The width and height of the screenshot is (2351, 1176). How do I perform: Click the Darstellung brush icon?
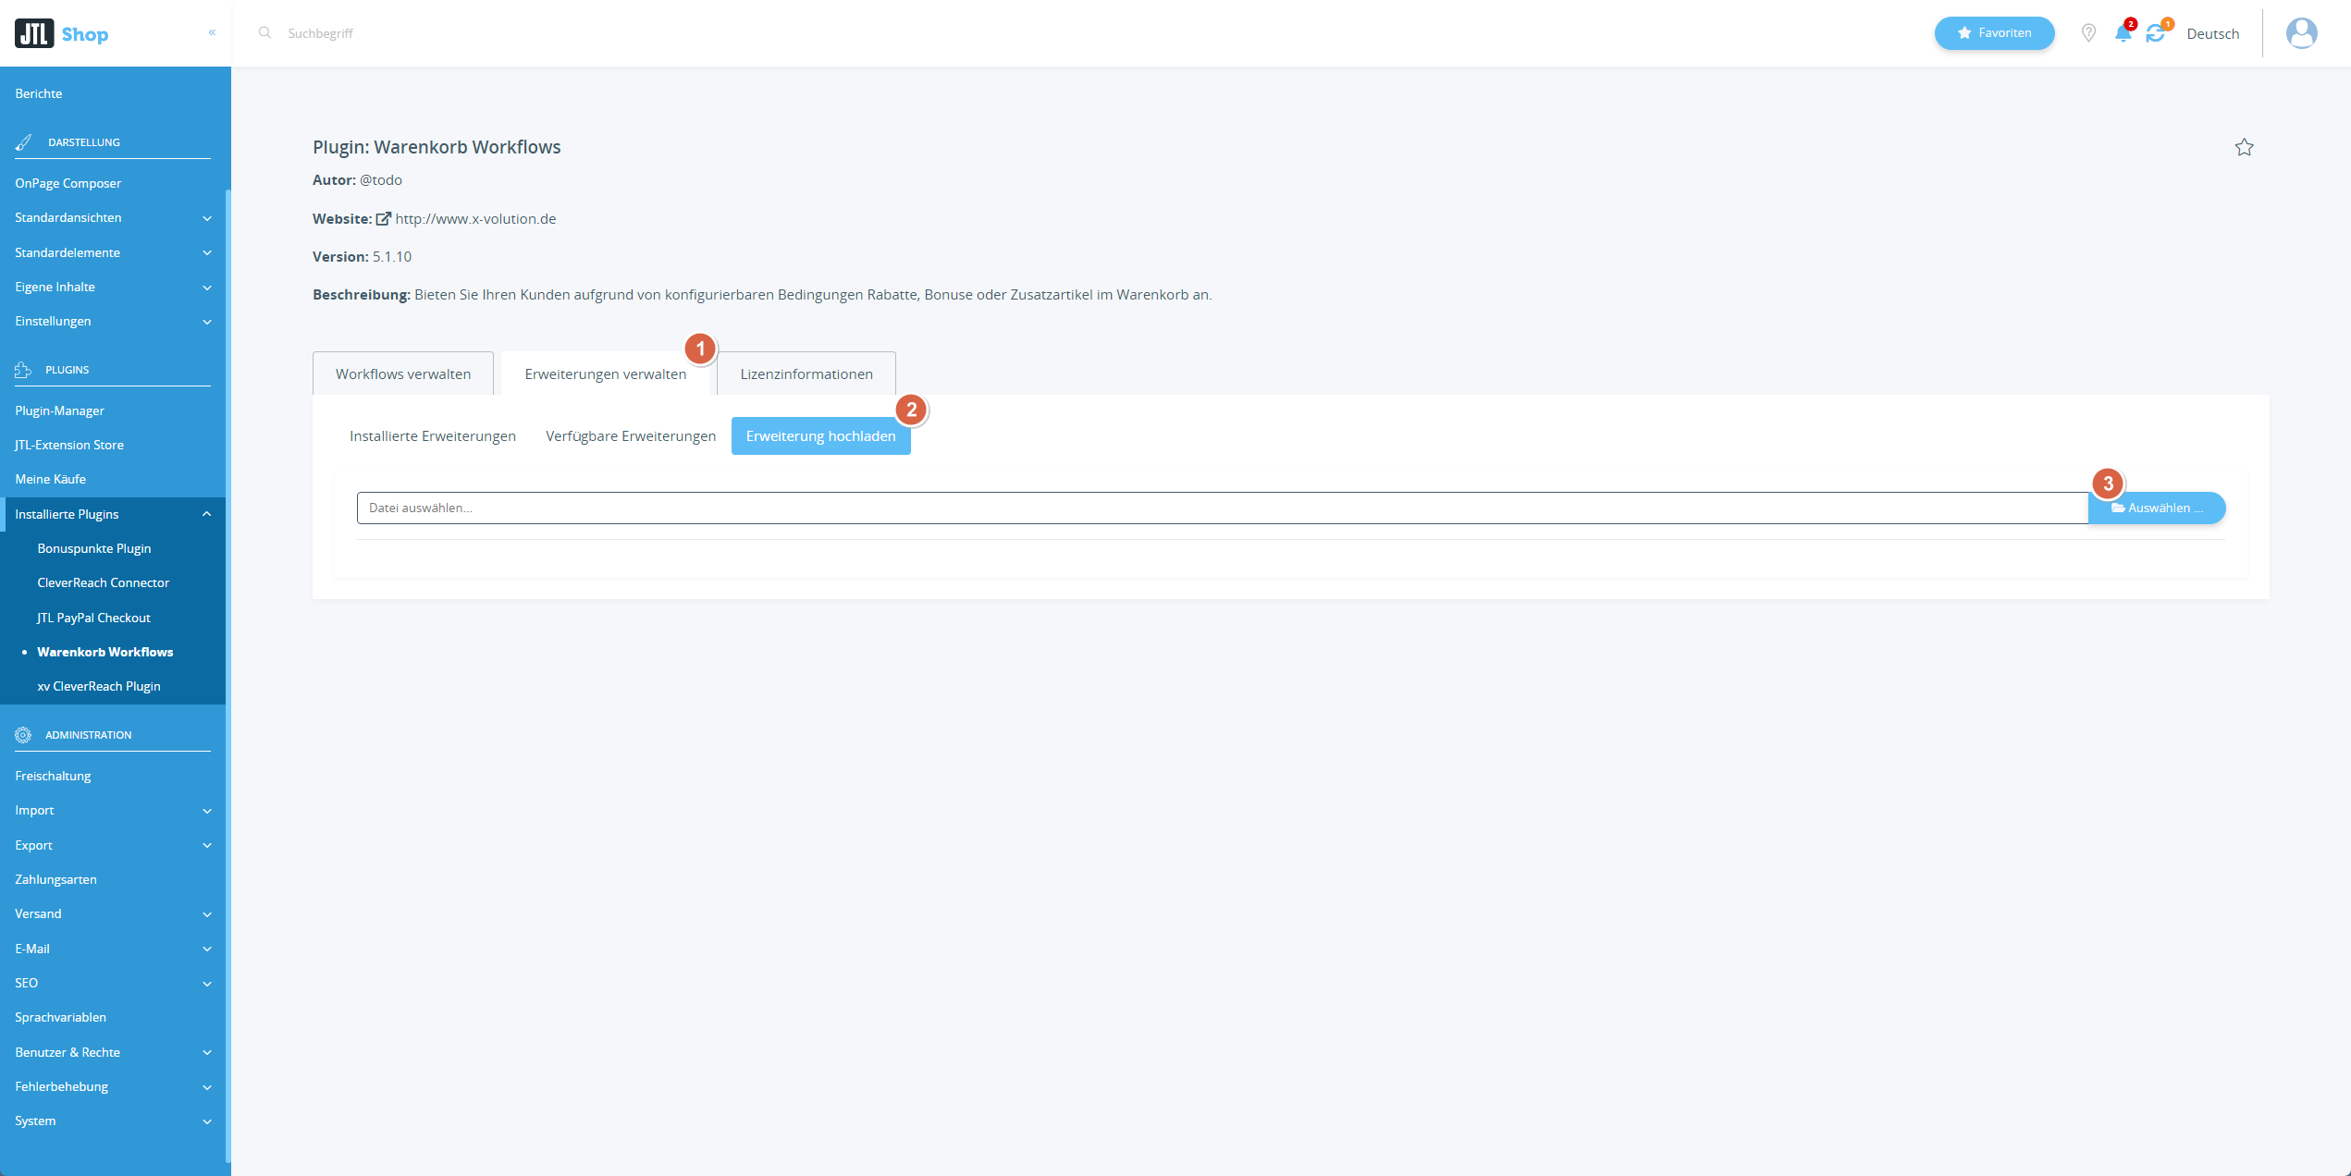tap(24, 142)
